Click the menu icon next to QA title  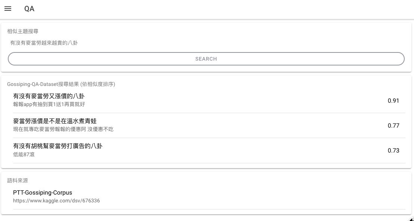(x=8, y=9)
